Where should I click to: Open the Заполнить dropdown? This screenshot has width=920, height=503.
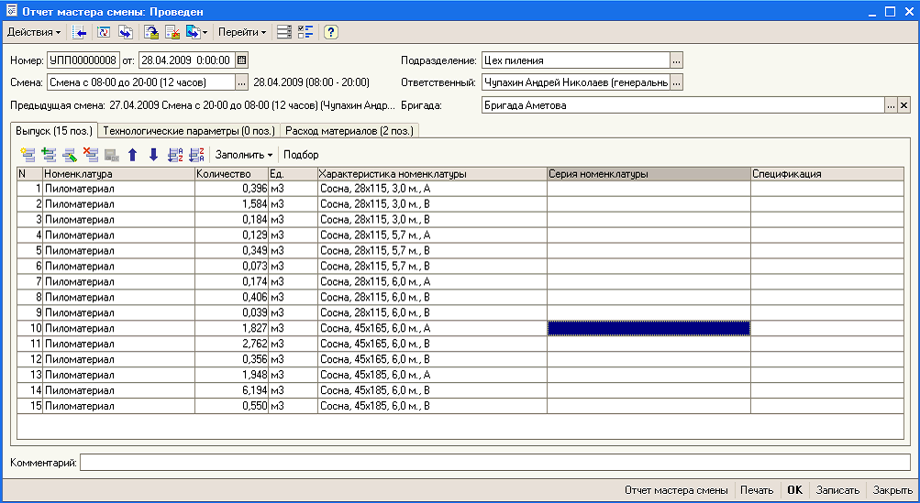(243, 155)
